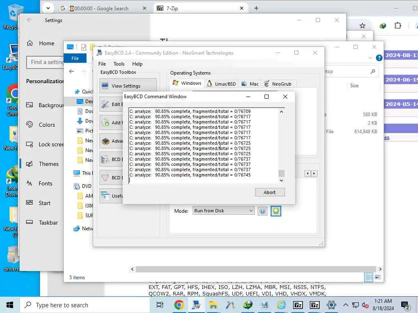Click the View Settings toolbox button
Viewport: 418px width, 313px height.
pyautogui.click(x=128, y=86)
